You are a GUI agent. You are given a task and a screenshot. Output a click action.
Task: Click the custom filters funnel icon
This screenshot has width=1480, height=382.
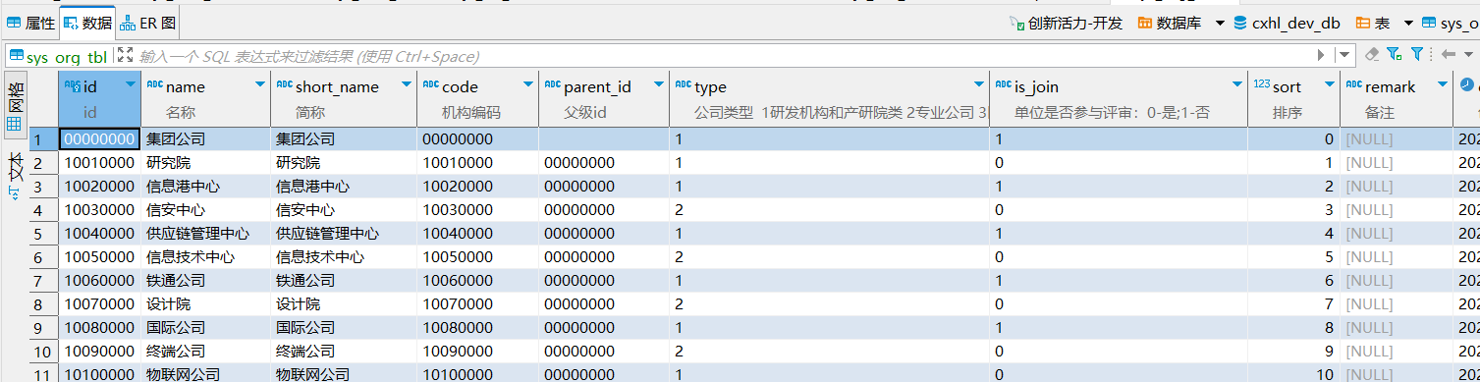1417,55
